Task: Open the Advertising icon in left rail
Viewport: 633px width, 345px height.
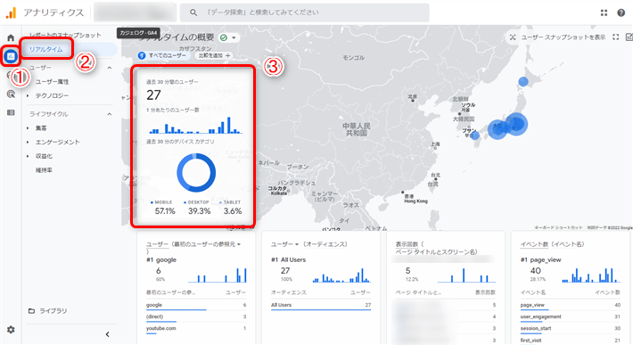Action: (x=11, y=94)
